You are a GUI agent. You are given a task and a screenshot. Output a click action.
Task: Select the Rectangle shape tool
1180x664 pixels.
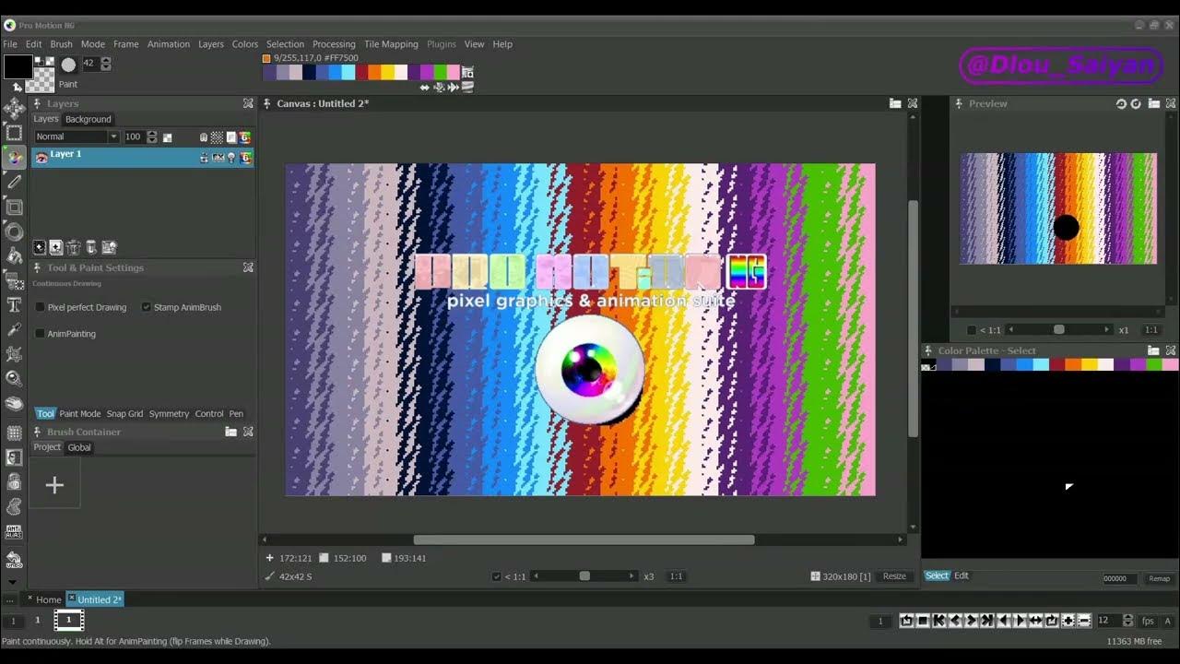14,207
